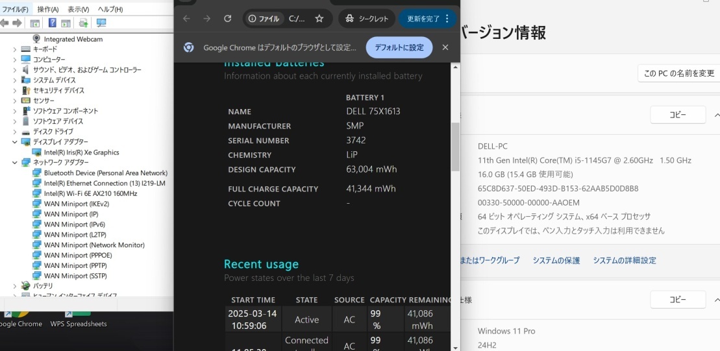Image resolution: width=720 pixels, height=351 pixels.
Task: Reload the battery report page in Chrome
Action: click(x=227, y=18)
